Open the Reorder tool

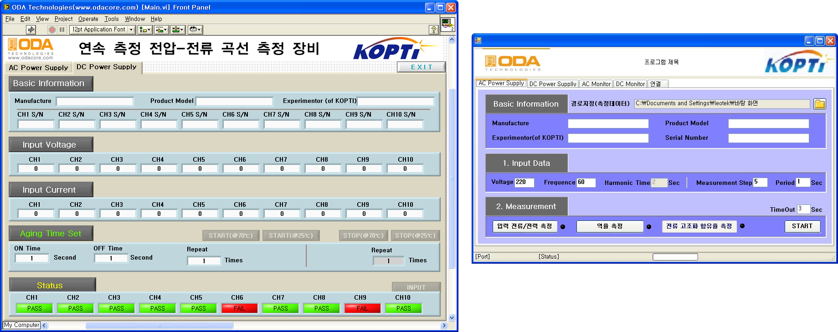click(x=195, y=30)
